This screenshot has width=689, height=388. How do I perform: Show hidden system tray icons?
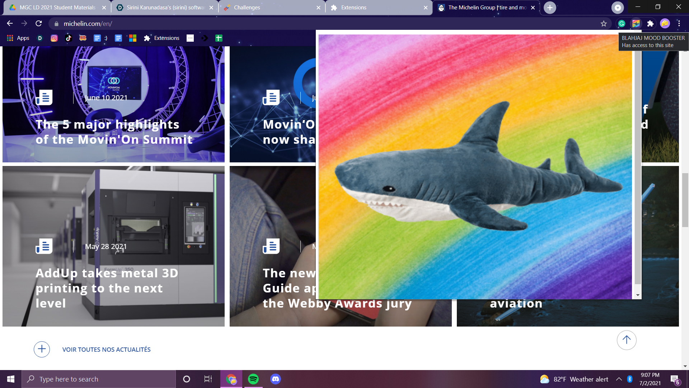(x=619, y=379)
